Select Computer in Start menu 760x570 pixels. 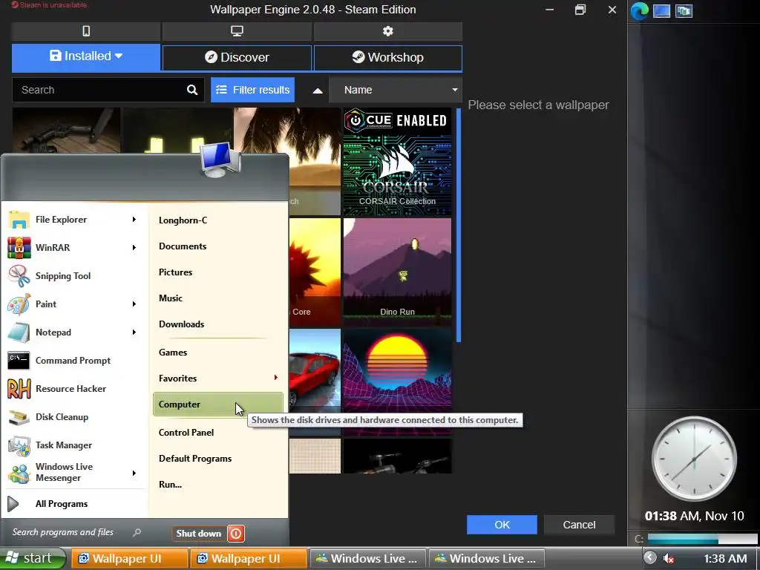pos(217,404)
